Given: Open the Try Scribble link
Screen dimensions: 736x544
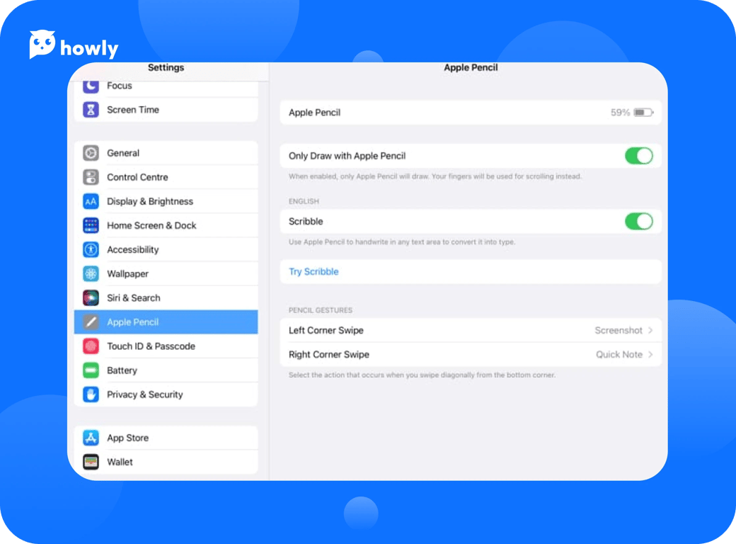Looking at the screenshot, I should 314,272.
